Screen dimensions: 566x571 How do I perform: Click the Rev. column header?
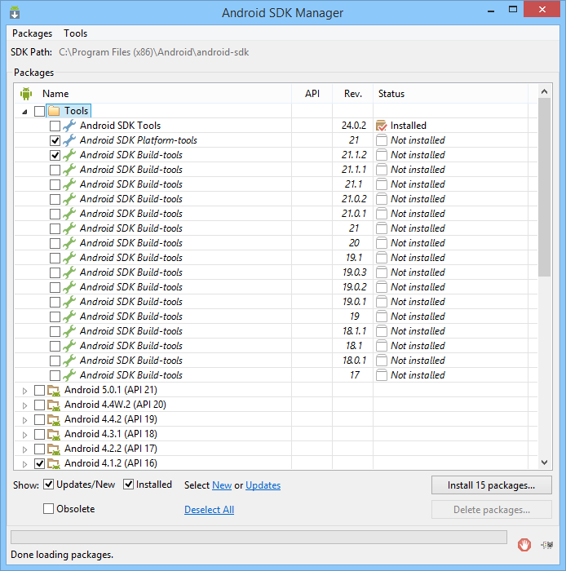click(x=352, y=94)
